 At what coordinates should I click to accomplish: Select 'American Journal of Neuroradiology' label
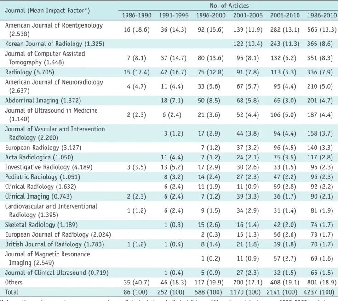coord(54,86)
